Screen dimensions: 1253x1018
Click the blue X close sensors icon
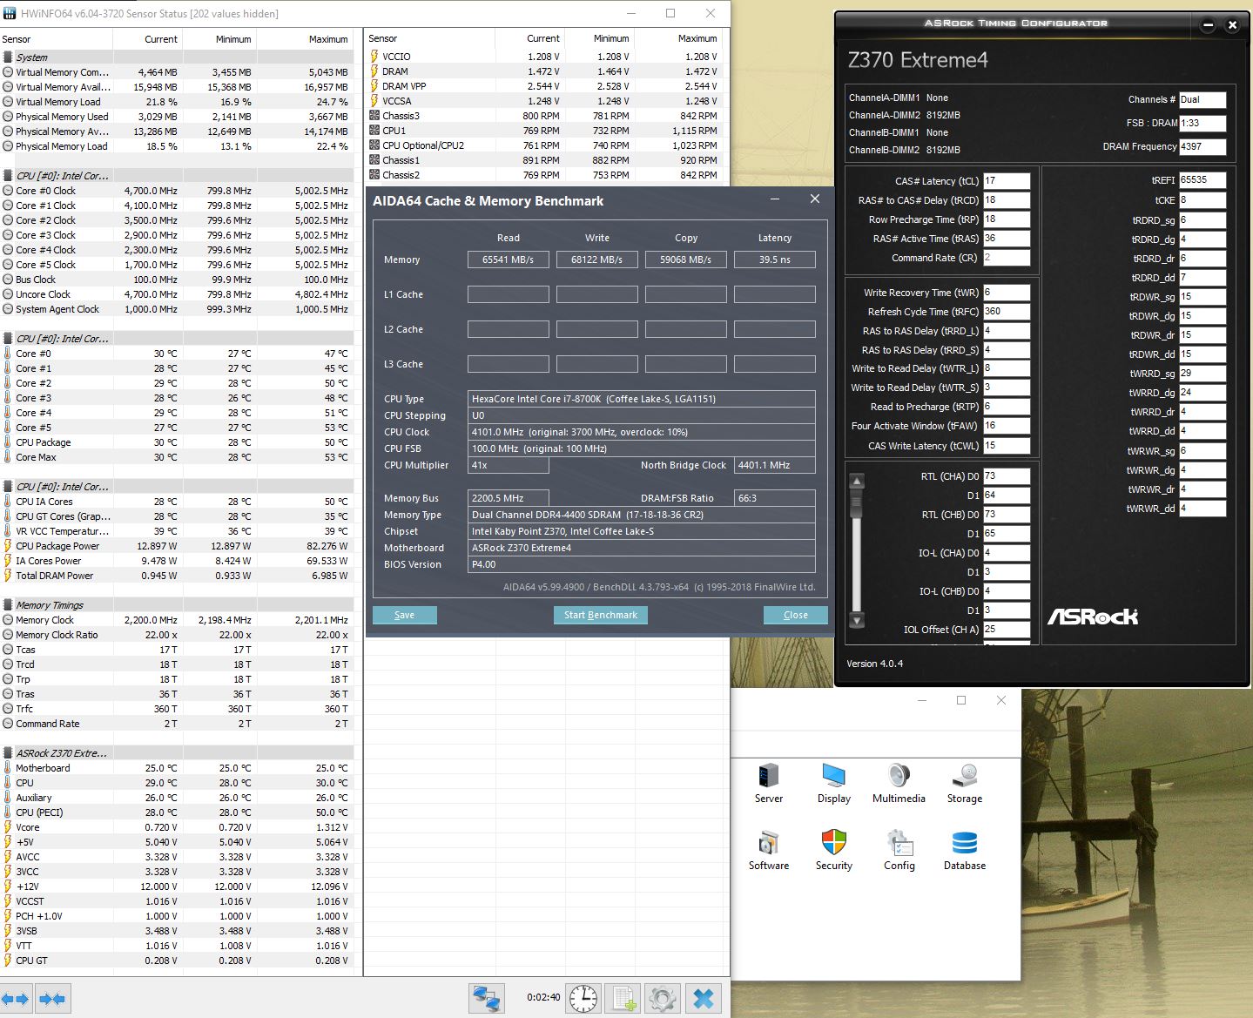(704, 998)
